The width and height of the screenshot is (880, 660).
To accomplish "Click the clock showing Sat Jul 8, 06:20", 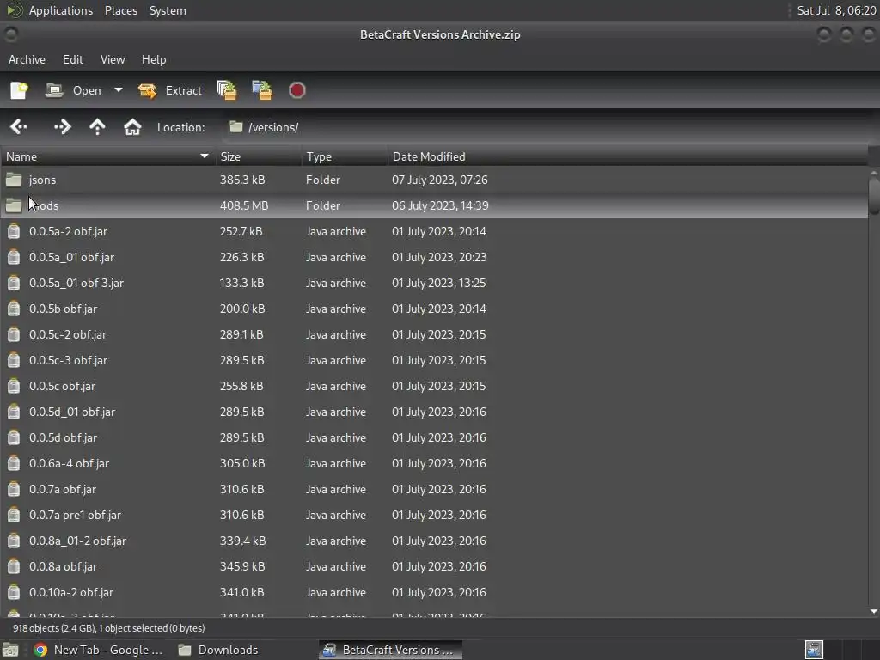I will [836, 10].
